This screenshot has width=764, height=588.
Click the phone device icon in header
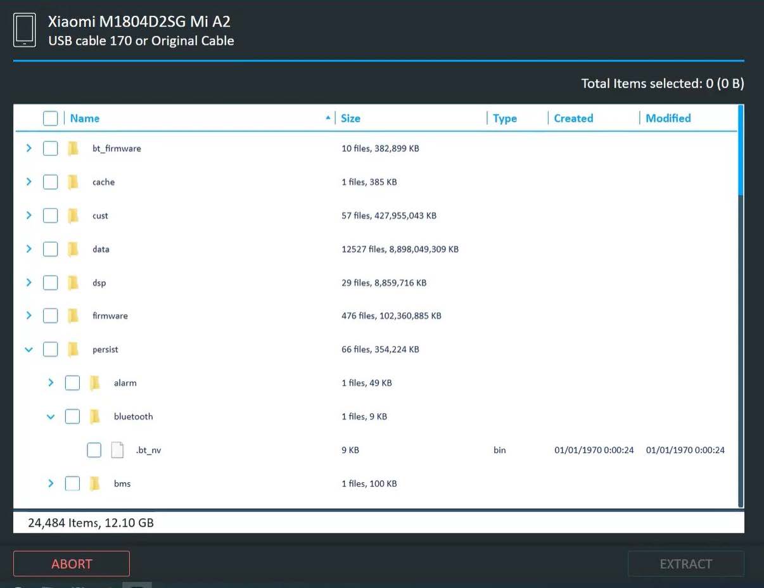pyautogui.click(x=25, y=30)
